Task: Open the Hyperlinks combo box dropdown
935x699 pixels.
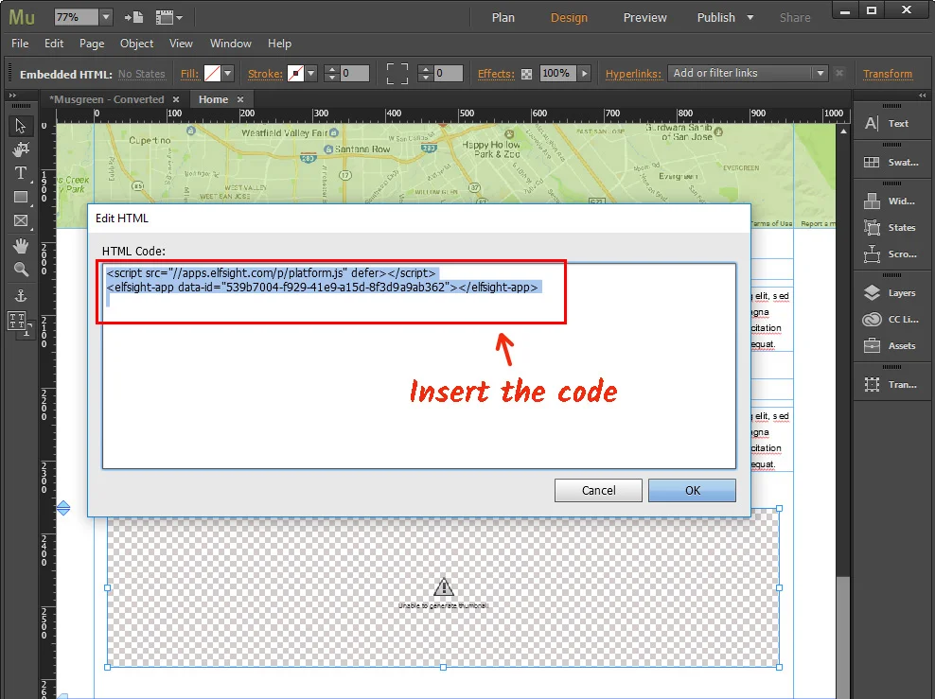Action: (820, 73)
